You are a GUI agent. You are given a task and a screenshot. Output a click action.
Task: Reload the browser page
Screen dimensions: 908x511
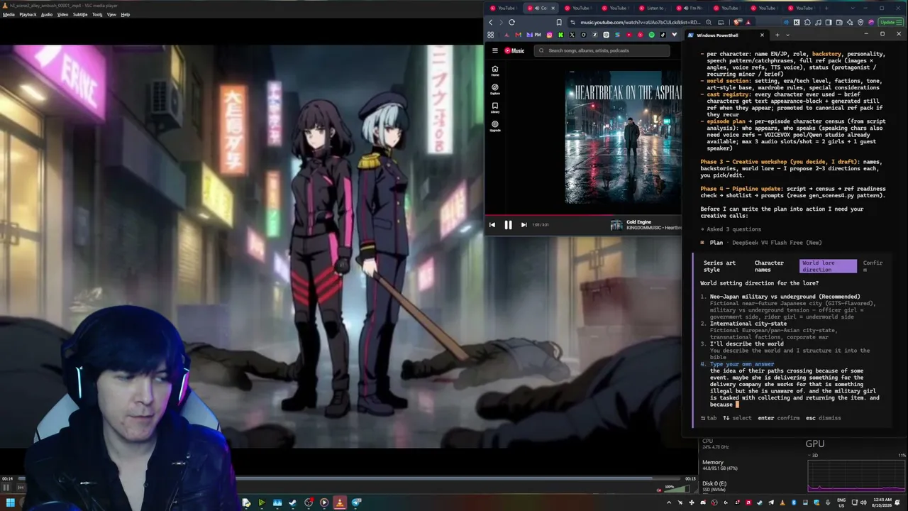click(511, 22)
